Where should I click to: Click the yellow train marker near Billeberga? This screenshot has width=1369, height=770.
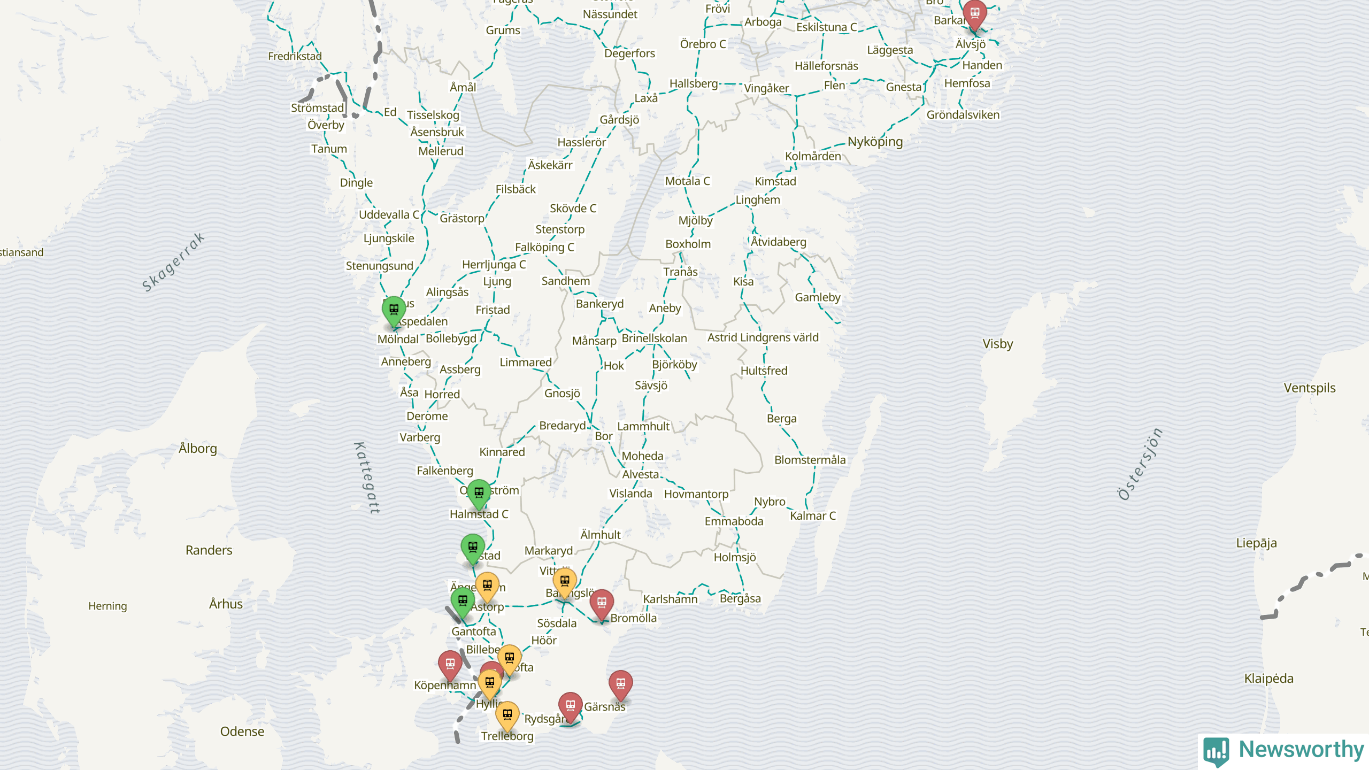coord(510,657)
